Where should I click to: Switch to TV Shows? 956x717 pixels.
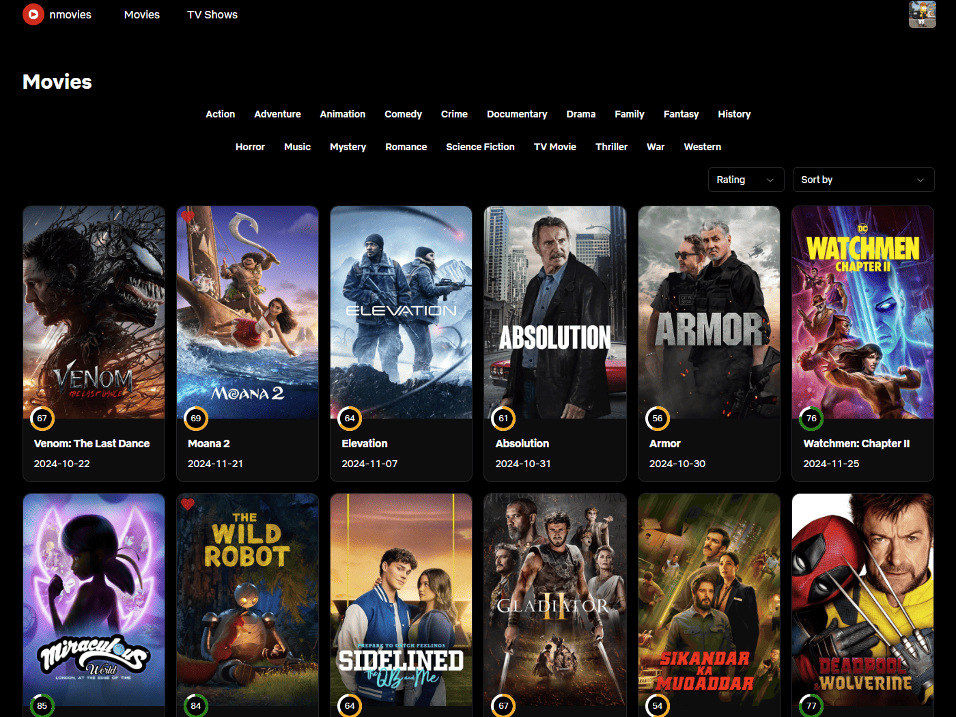[212, 14]
